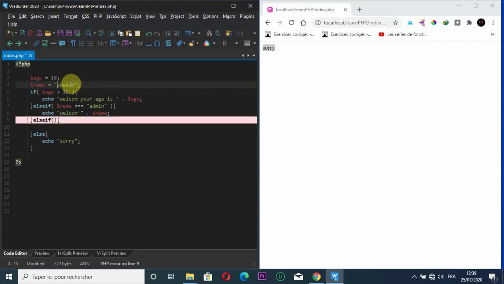Open the Tools menu
504x284 pixels.
click(193, 16)
